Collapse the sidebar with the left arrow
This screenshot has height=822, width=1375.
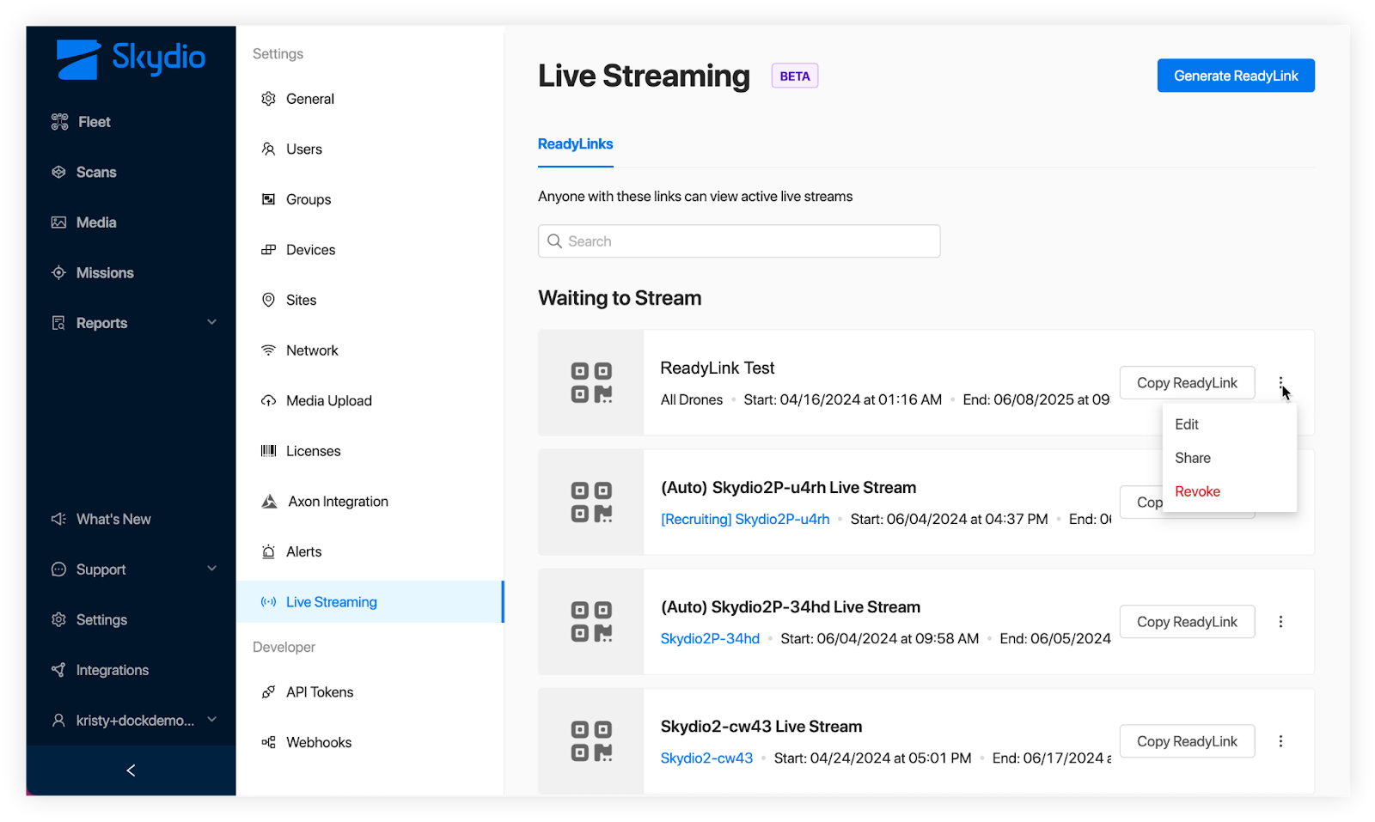pos(131,770)
